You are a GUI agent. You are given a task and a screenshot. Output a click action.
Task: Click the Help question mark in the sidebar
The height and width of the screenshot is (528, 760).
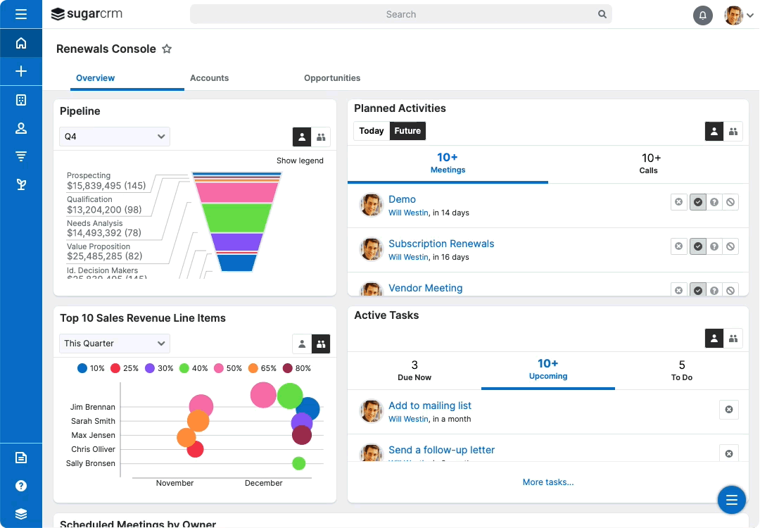pyautogui.click(x=21, y=485)
